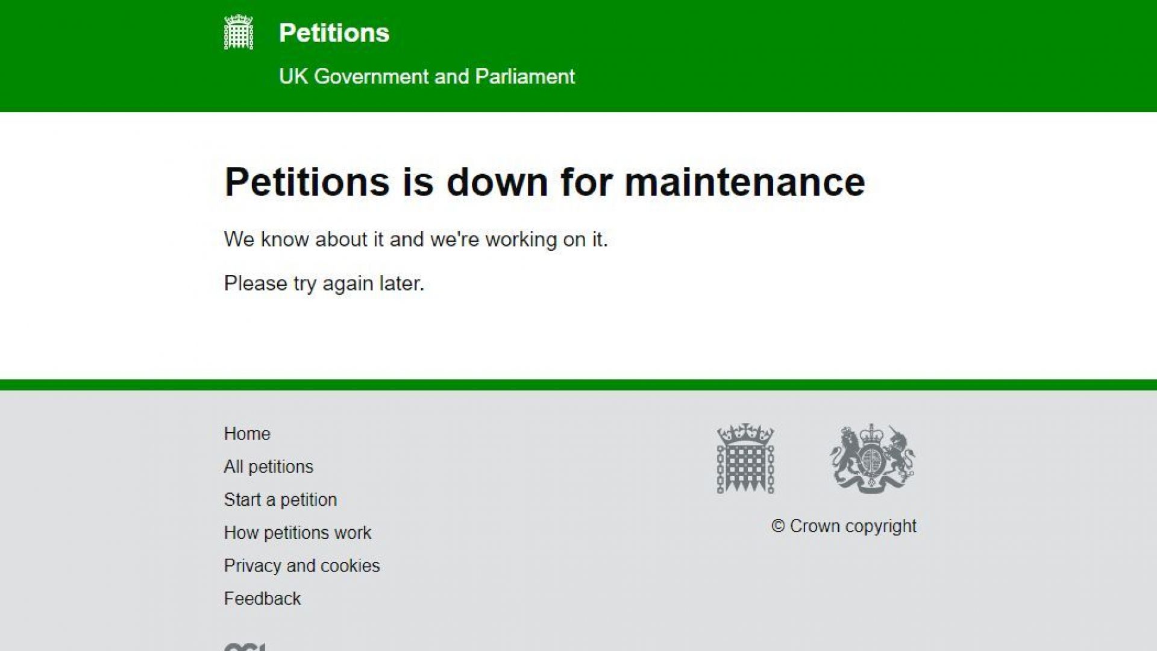The image size is (1157, 651).
Task: Open the How petitions work page
Action: coord(298,533)
